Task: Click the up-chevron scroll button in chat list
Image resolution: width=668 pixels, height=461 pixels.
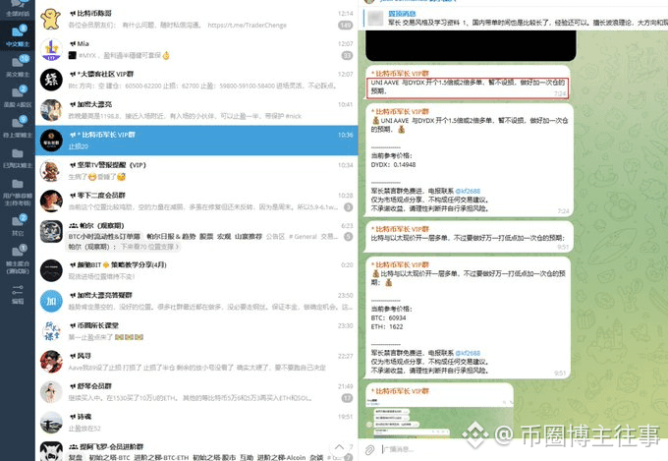Action: coord(339,447)
